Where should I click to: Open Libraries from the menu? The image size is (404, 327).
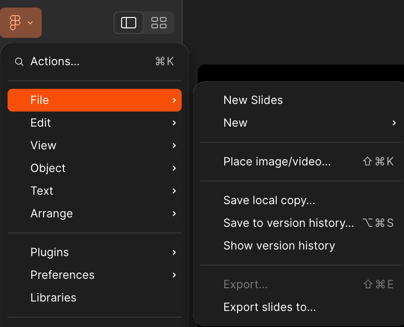point(95,298)
